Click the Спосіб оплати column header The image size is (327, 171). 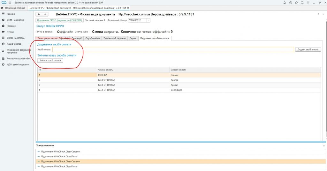245,70
